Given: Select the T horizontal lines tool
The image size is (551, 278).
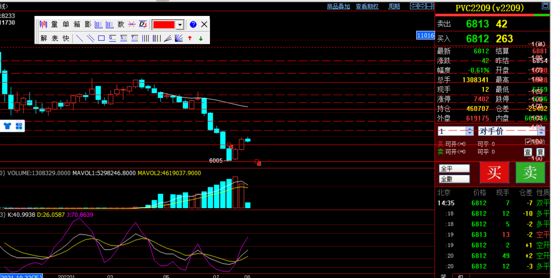Looking at the screenshot, I should pyautogui.click(x=135, y=38).
